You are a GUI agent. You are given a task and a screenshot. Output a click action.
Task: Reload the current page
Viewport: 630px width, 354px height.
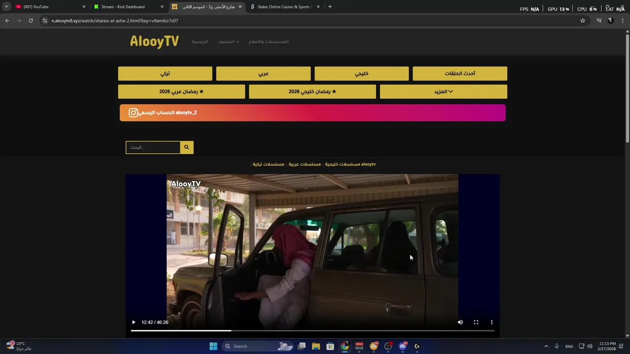[x=31, y=21]
